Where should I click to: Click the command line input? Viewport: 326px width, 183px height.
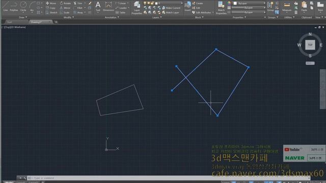pyautogui.click(x=169, y=178)
